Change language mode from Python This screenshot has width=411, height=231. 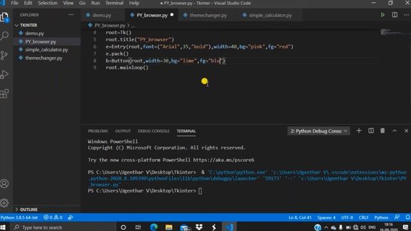click(381, 218)
